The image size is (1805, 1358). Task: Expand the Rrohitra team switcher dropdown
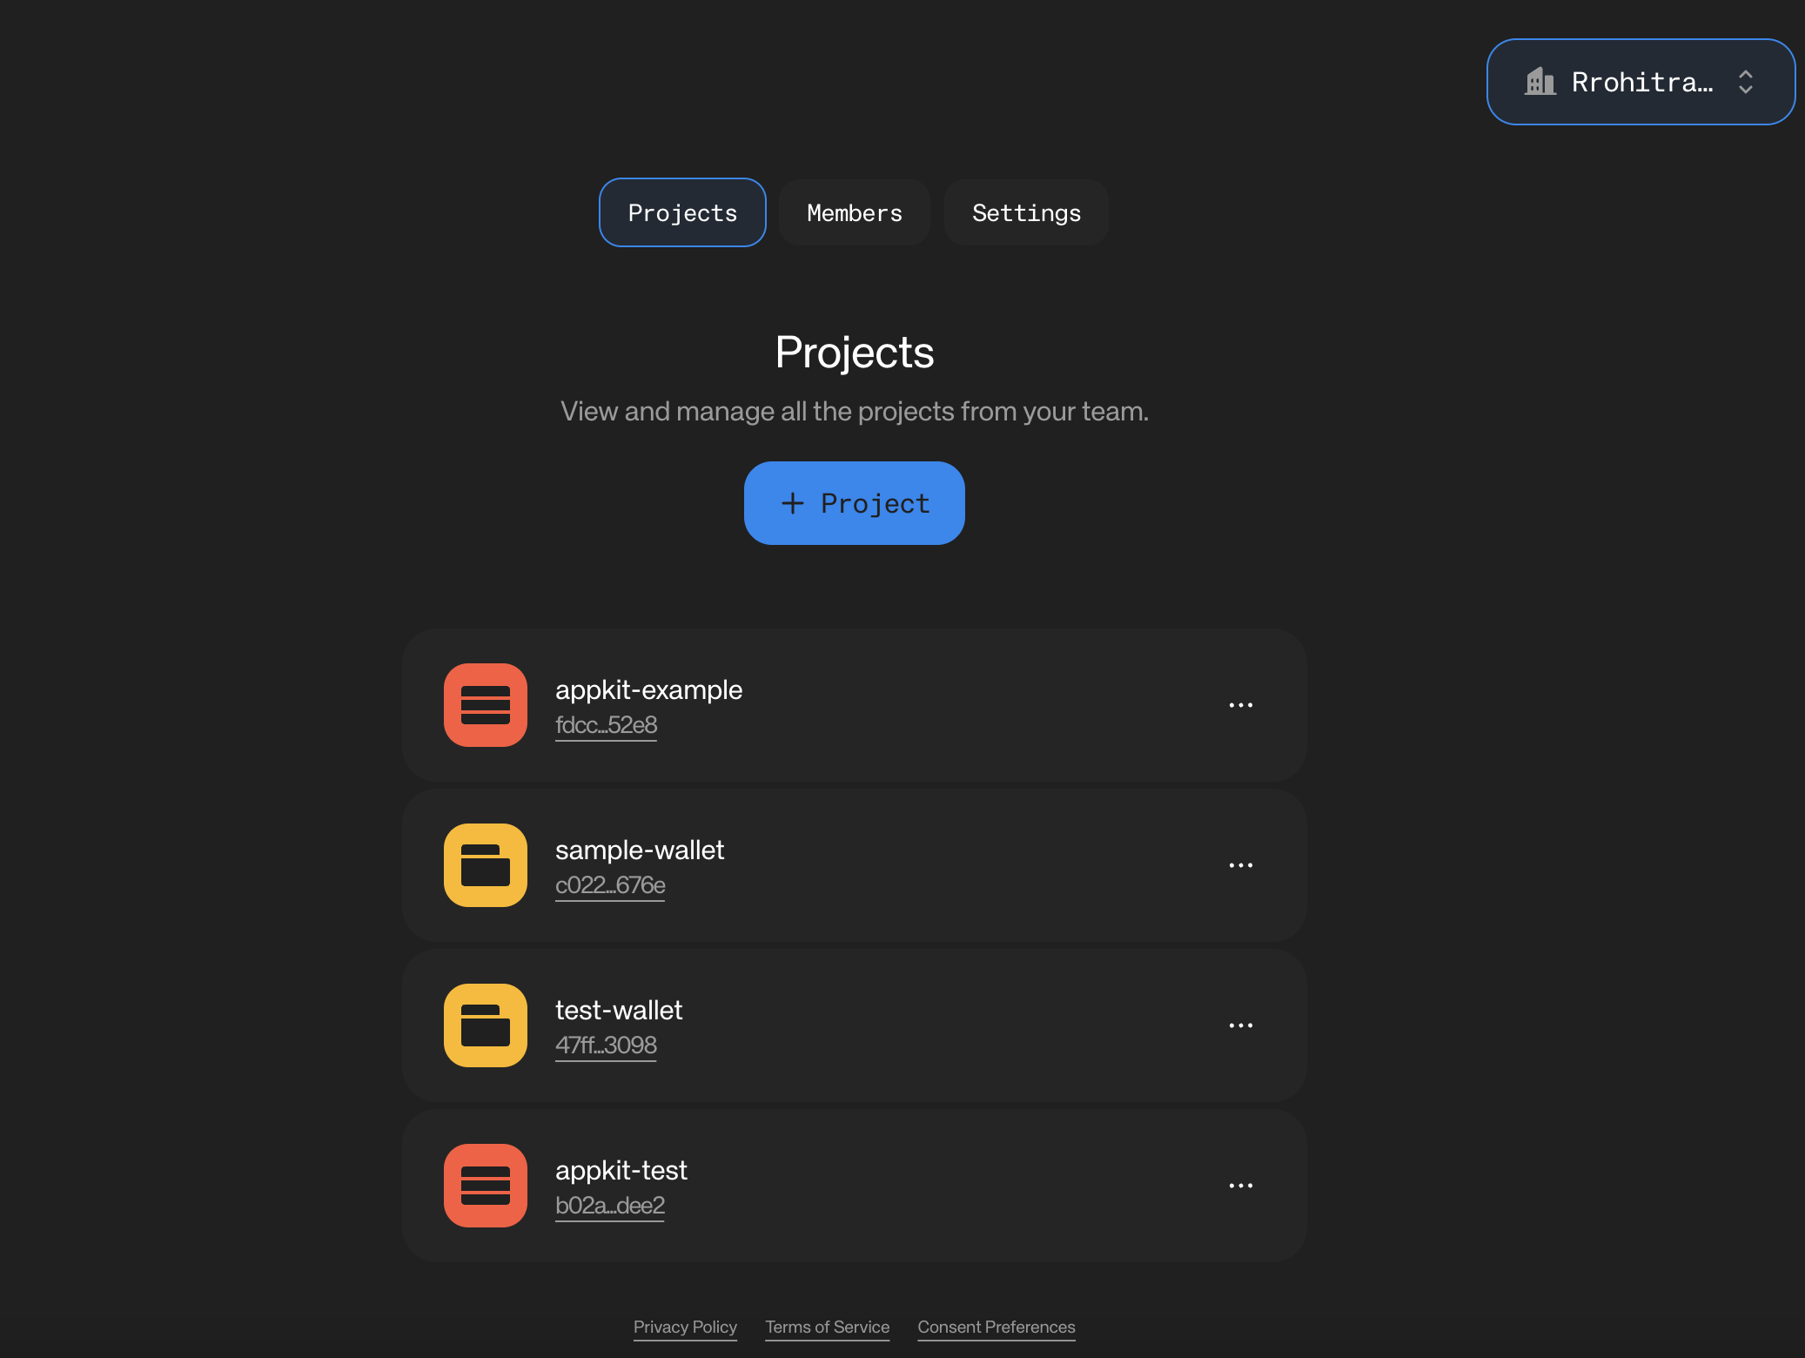pos(1641,82)
